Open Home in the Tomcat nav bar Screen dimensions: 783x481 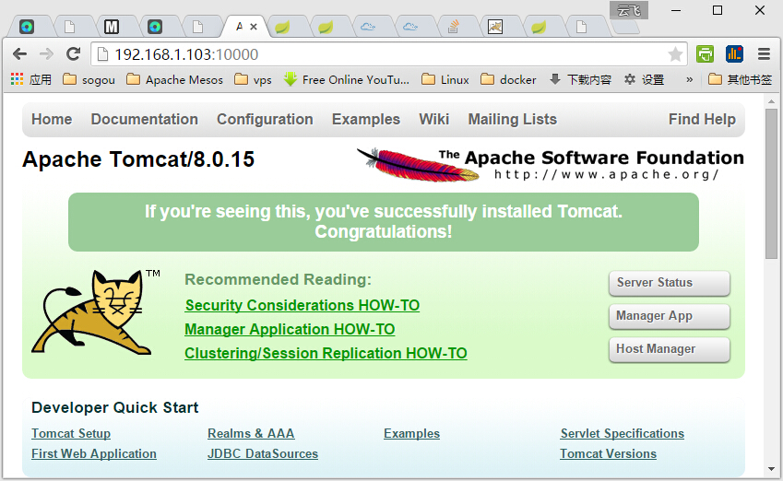(52, 119)
